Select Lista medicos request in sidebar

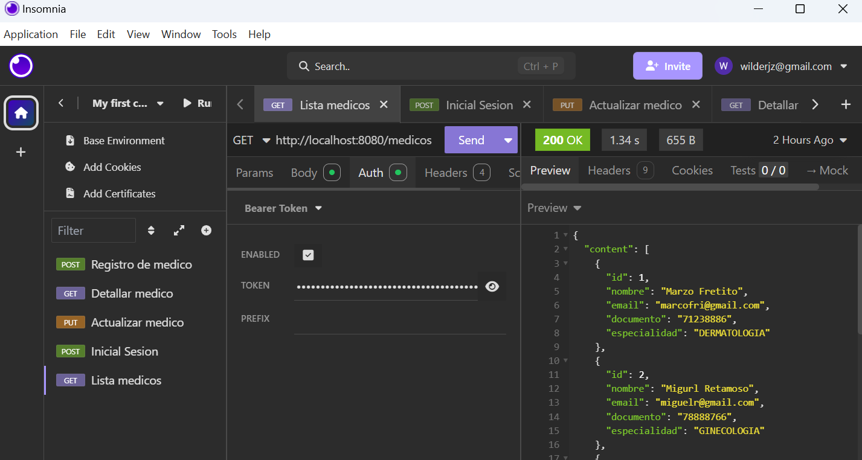point(135,380)
